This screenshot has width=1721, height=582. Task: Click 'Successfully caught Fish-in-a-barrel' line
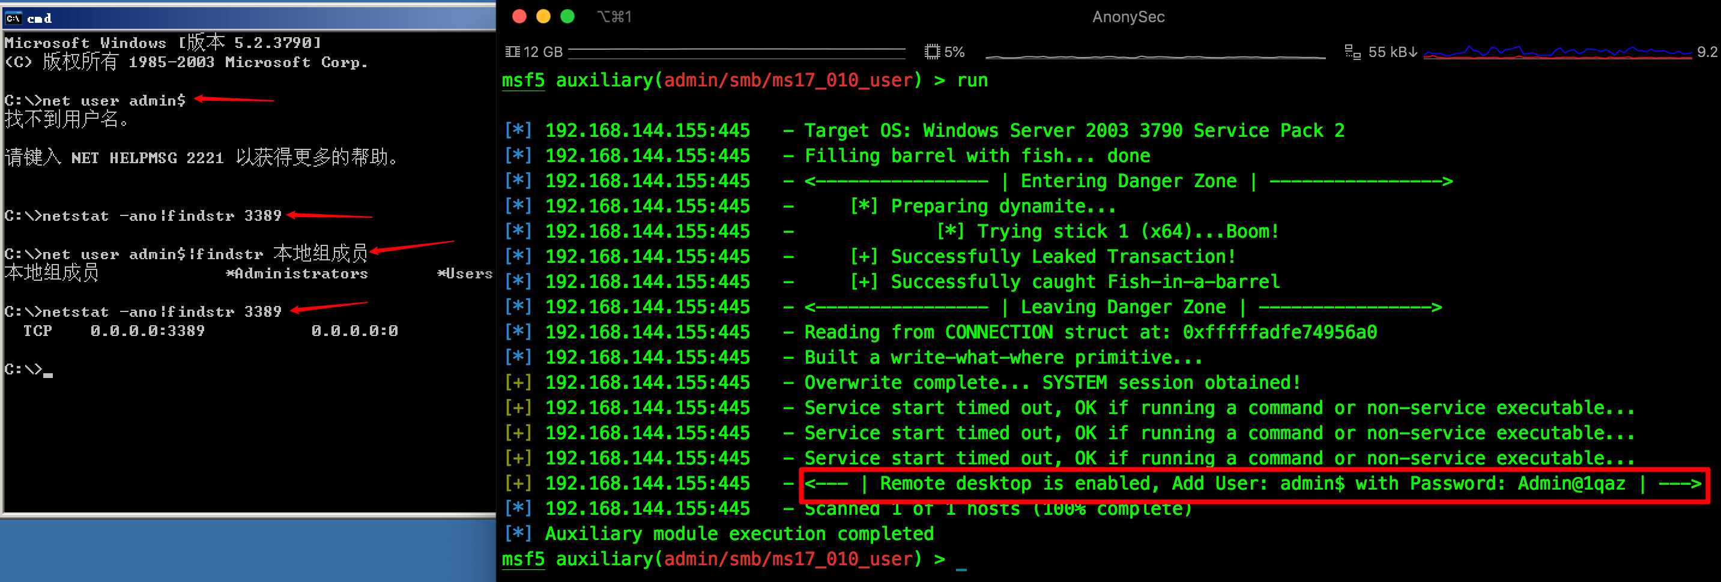[x=1065, y=281]
